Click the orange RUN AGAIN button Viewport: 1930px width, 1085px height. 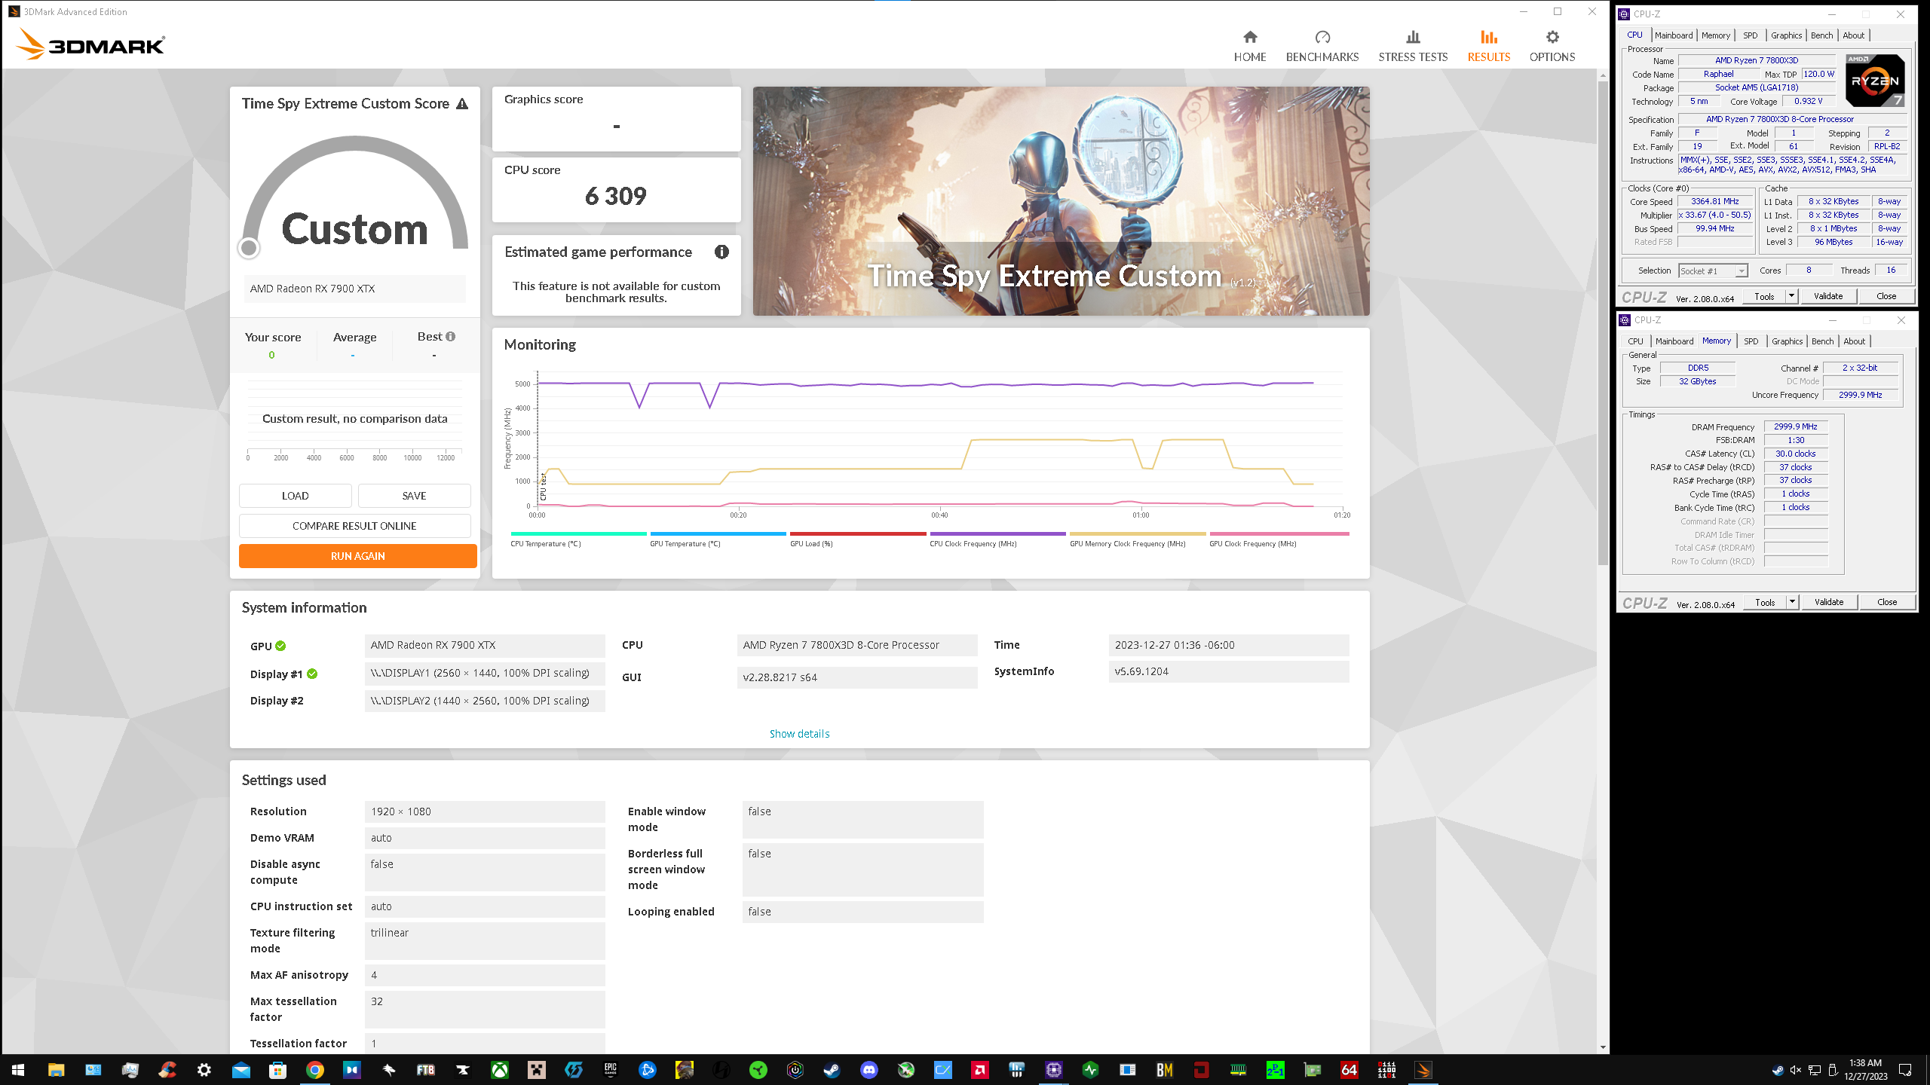[x=357, y=556]
